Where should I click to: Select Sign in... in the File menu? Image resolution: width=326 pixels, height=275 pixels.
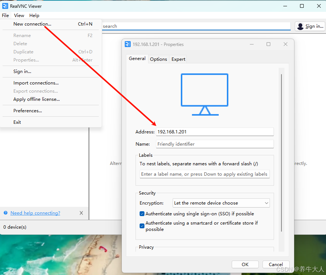click(x=51, y=72)
